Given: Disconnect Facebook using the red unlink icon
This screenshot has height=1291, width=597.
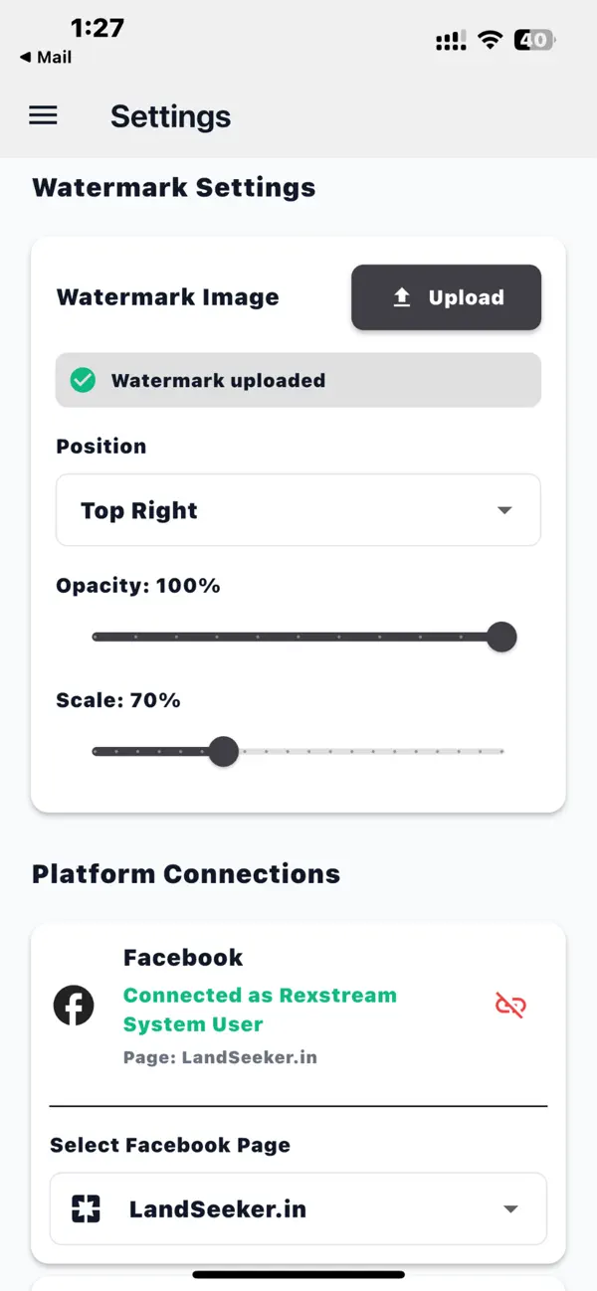Looking at the screenshot, I should pyautogui.click(x=510, y=1005).
